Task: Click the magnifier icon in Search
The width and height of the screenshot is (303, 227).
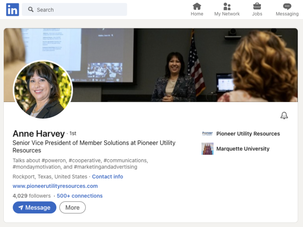Action: click(31, 9)
